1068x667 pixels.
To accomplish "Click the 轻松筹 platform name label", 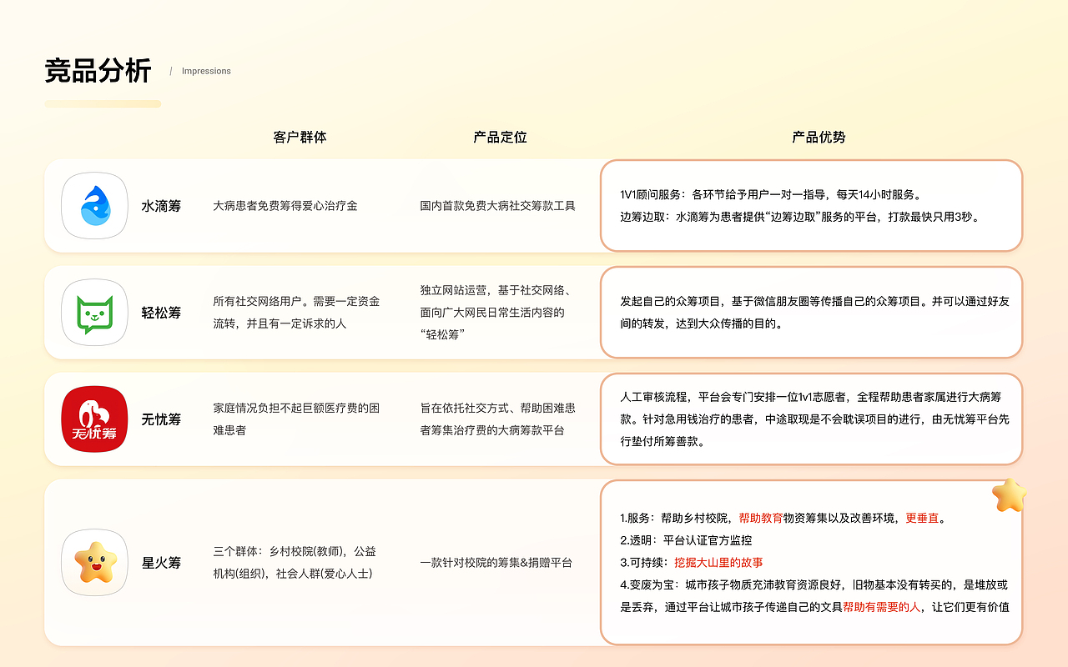I will [x=160, y=313].
